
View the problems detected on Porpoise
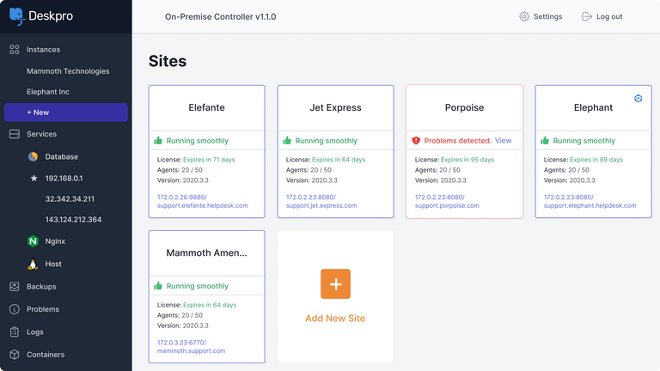(503, 141)
